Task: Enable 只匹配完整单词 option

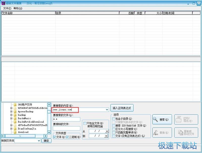Action: pos(114,132)
